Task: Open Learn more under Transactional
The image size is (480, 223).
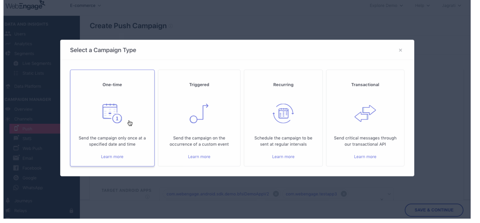Action: point(365,157)
